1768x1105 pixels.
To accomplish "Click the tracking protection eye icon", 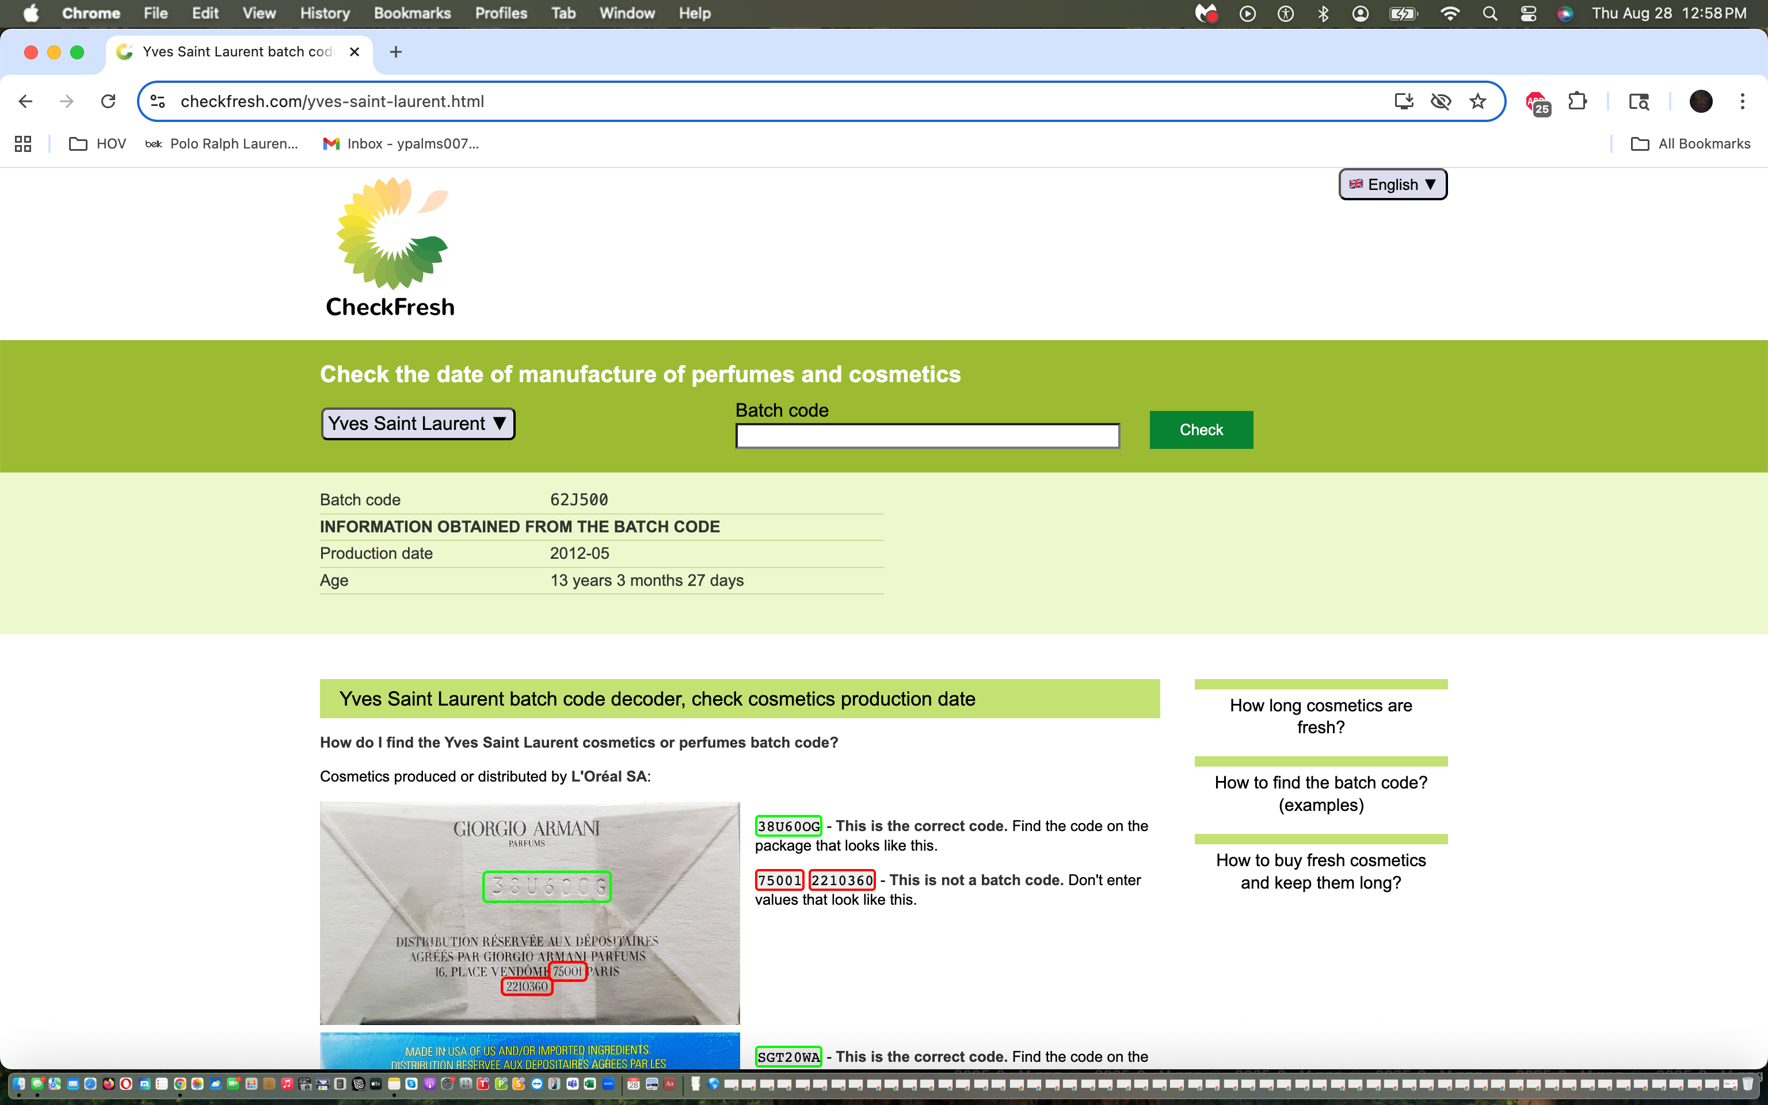I will pos(1440,102).
